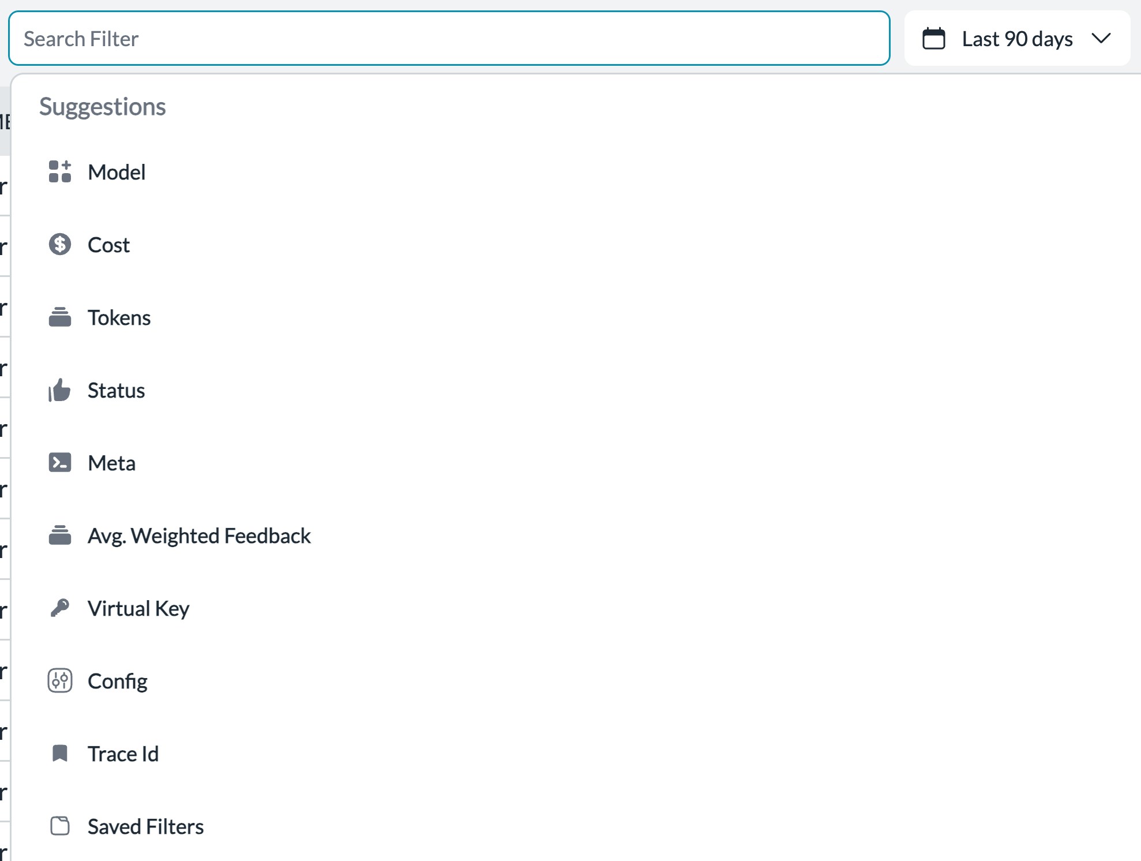The height and width of the screenshot is (861, 1141).
Task: Pick the Tokens suggestion entry
Action: (x=119, y=318)
